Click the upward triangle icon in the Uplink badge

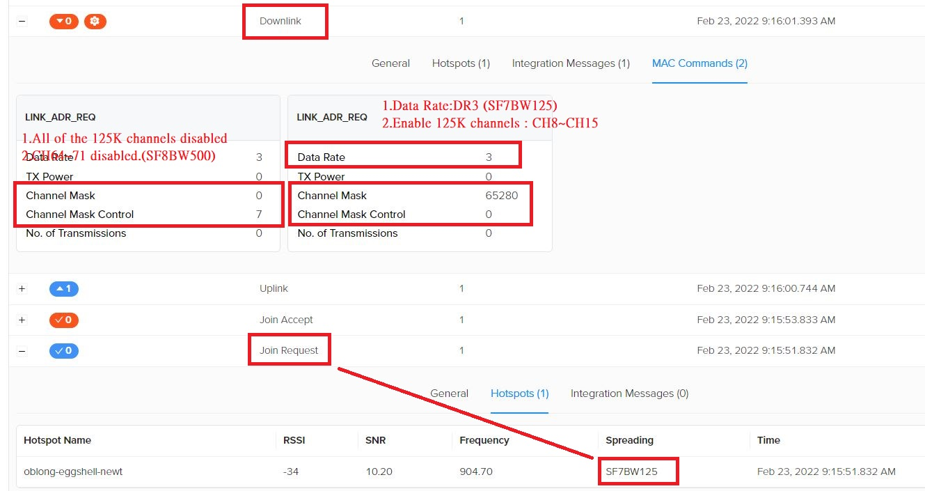click(x=58, y=288)
